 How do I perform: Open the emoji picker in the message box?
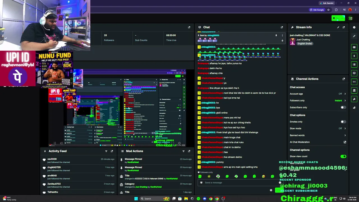coord(280,183)
